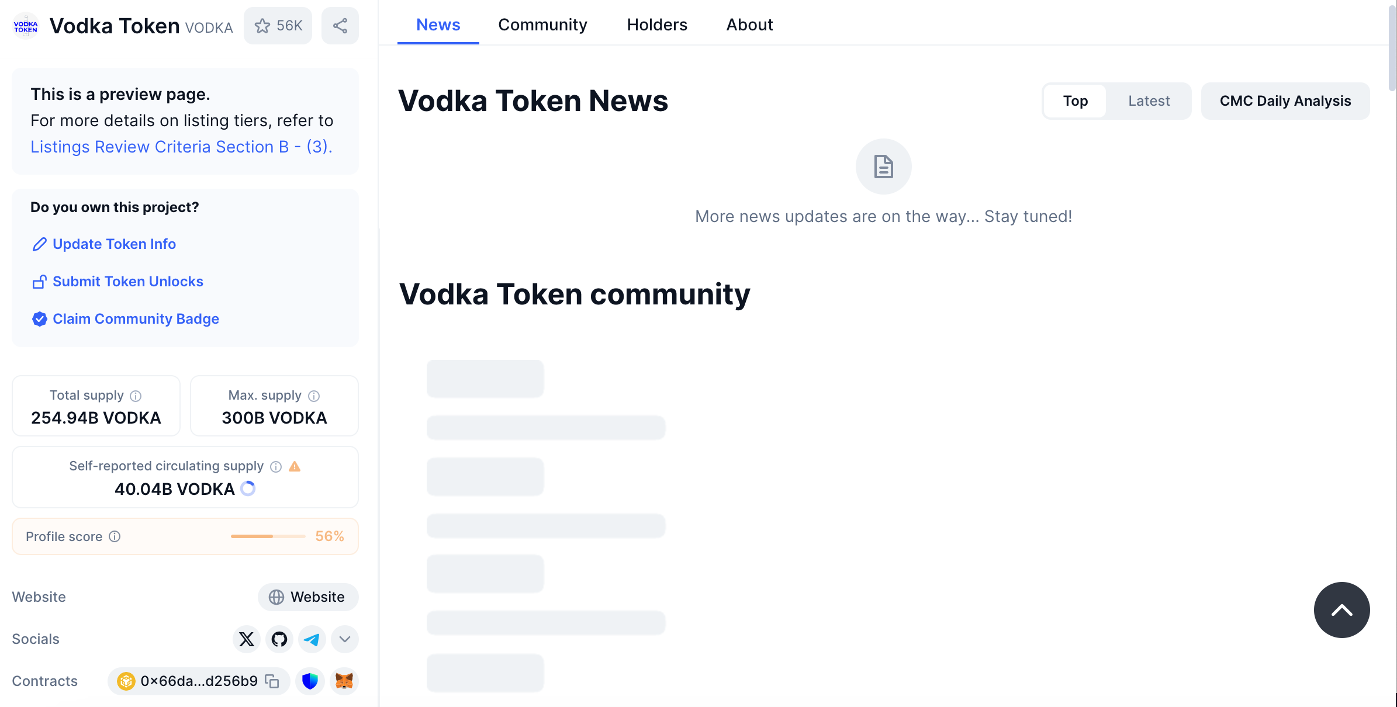This screenshot has width=1397, height=707.
Task: Click the MetaMask fox icon
Action: pos(344,681)
